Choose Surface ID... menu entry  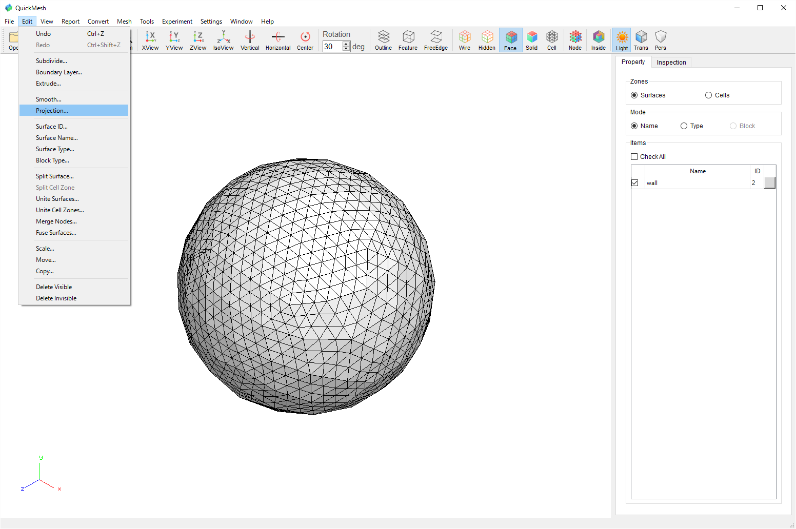74,127
